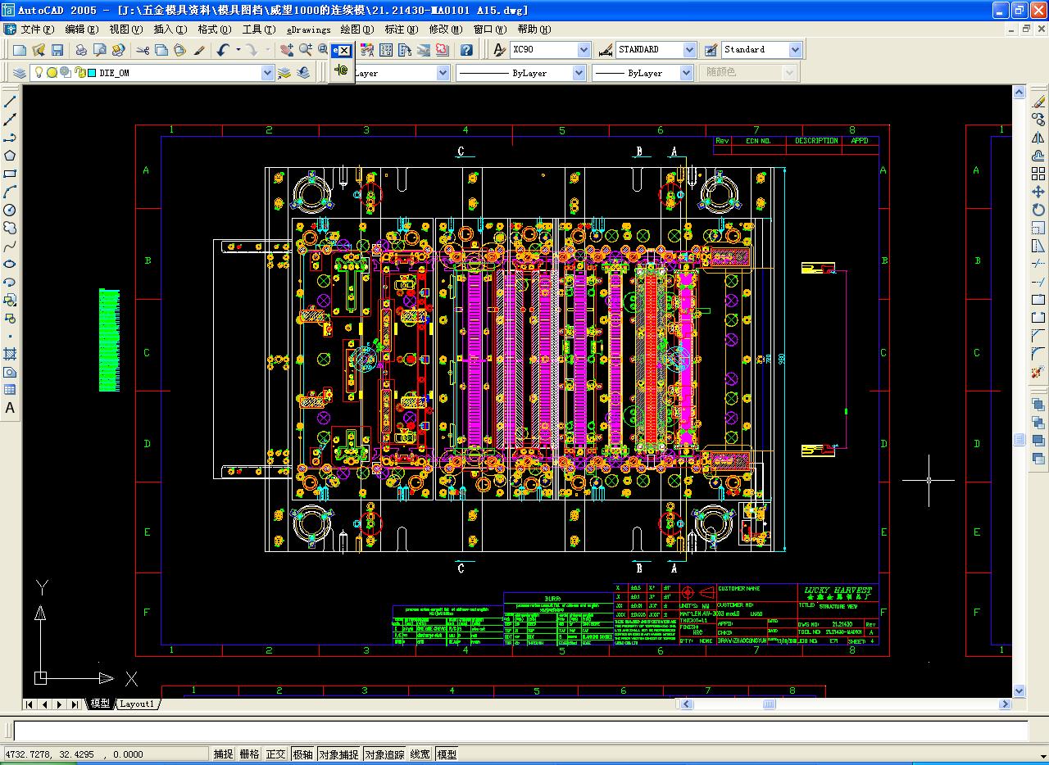Cut selection with the scissors icon
The image size is (1049, 765).
(143, 50)
